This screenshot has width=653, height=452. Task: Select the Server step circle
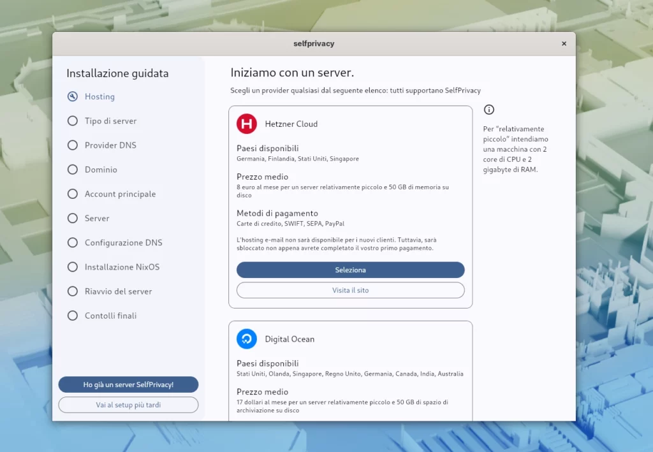pos(73,218)
